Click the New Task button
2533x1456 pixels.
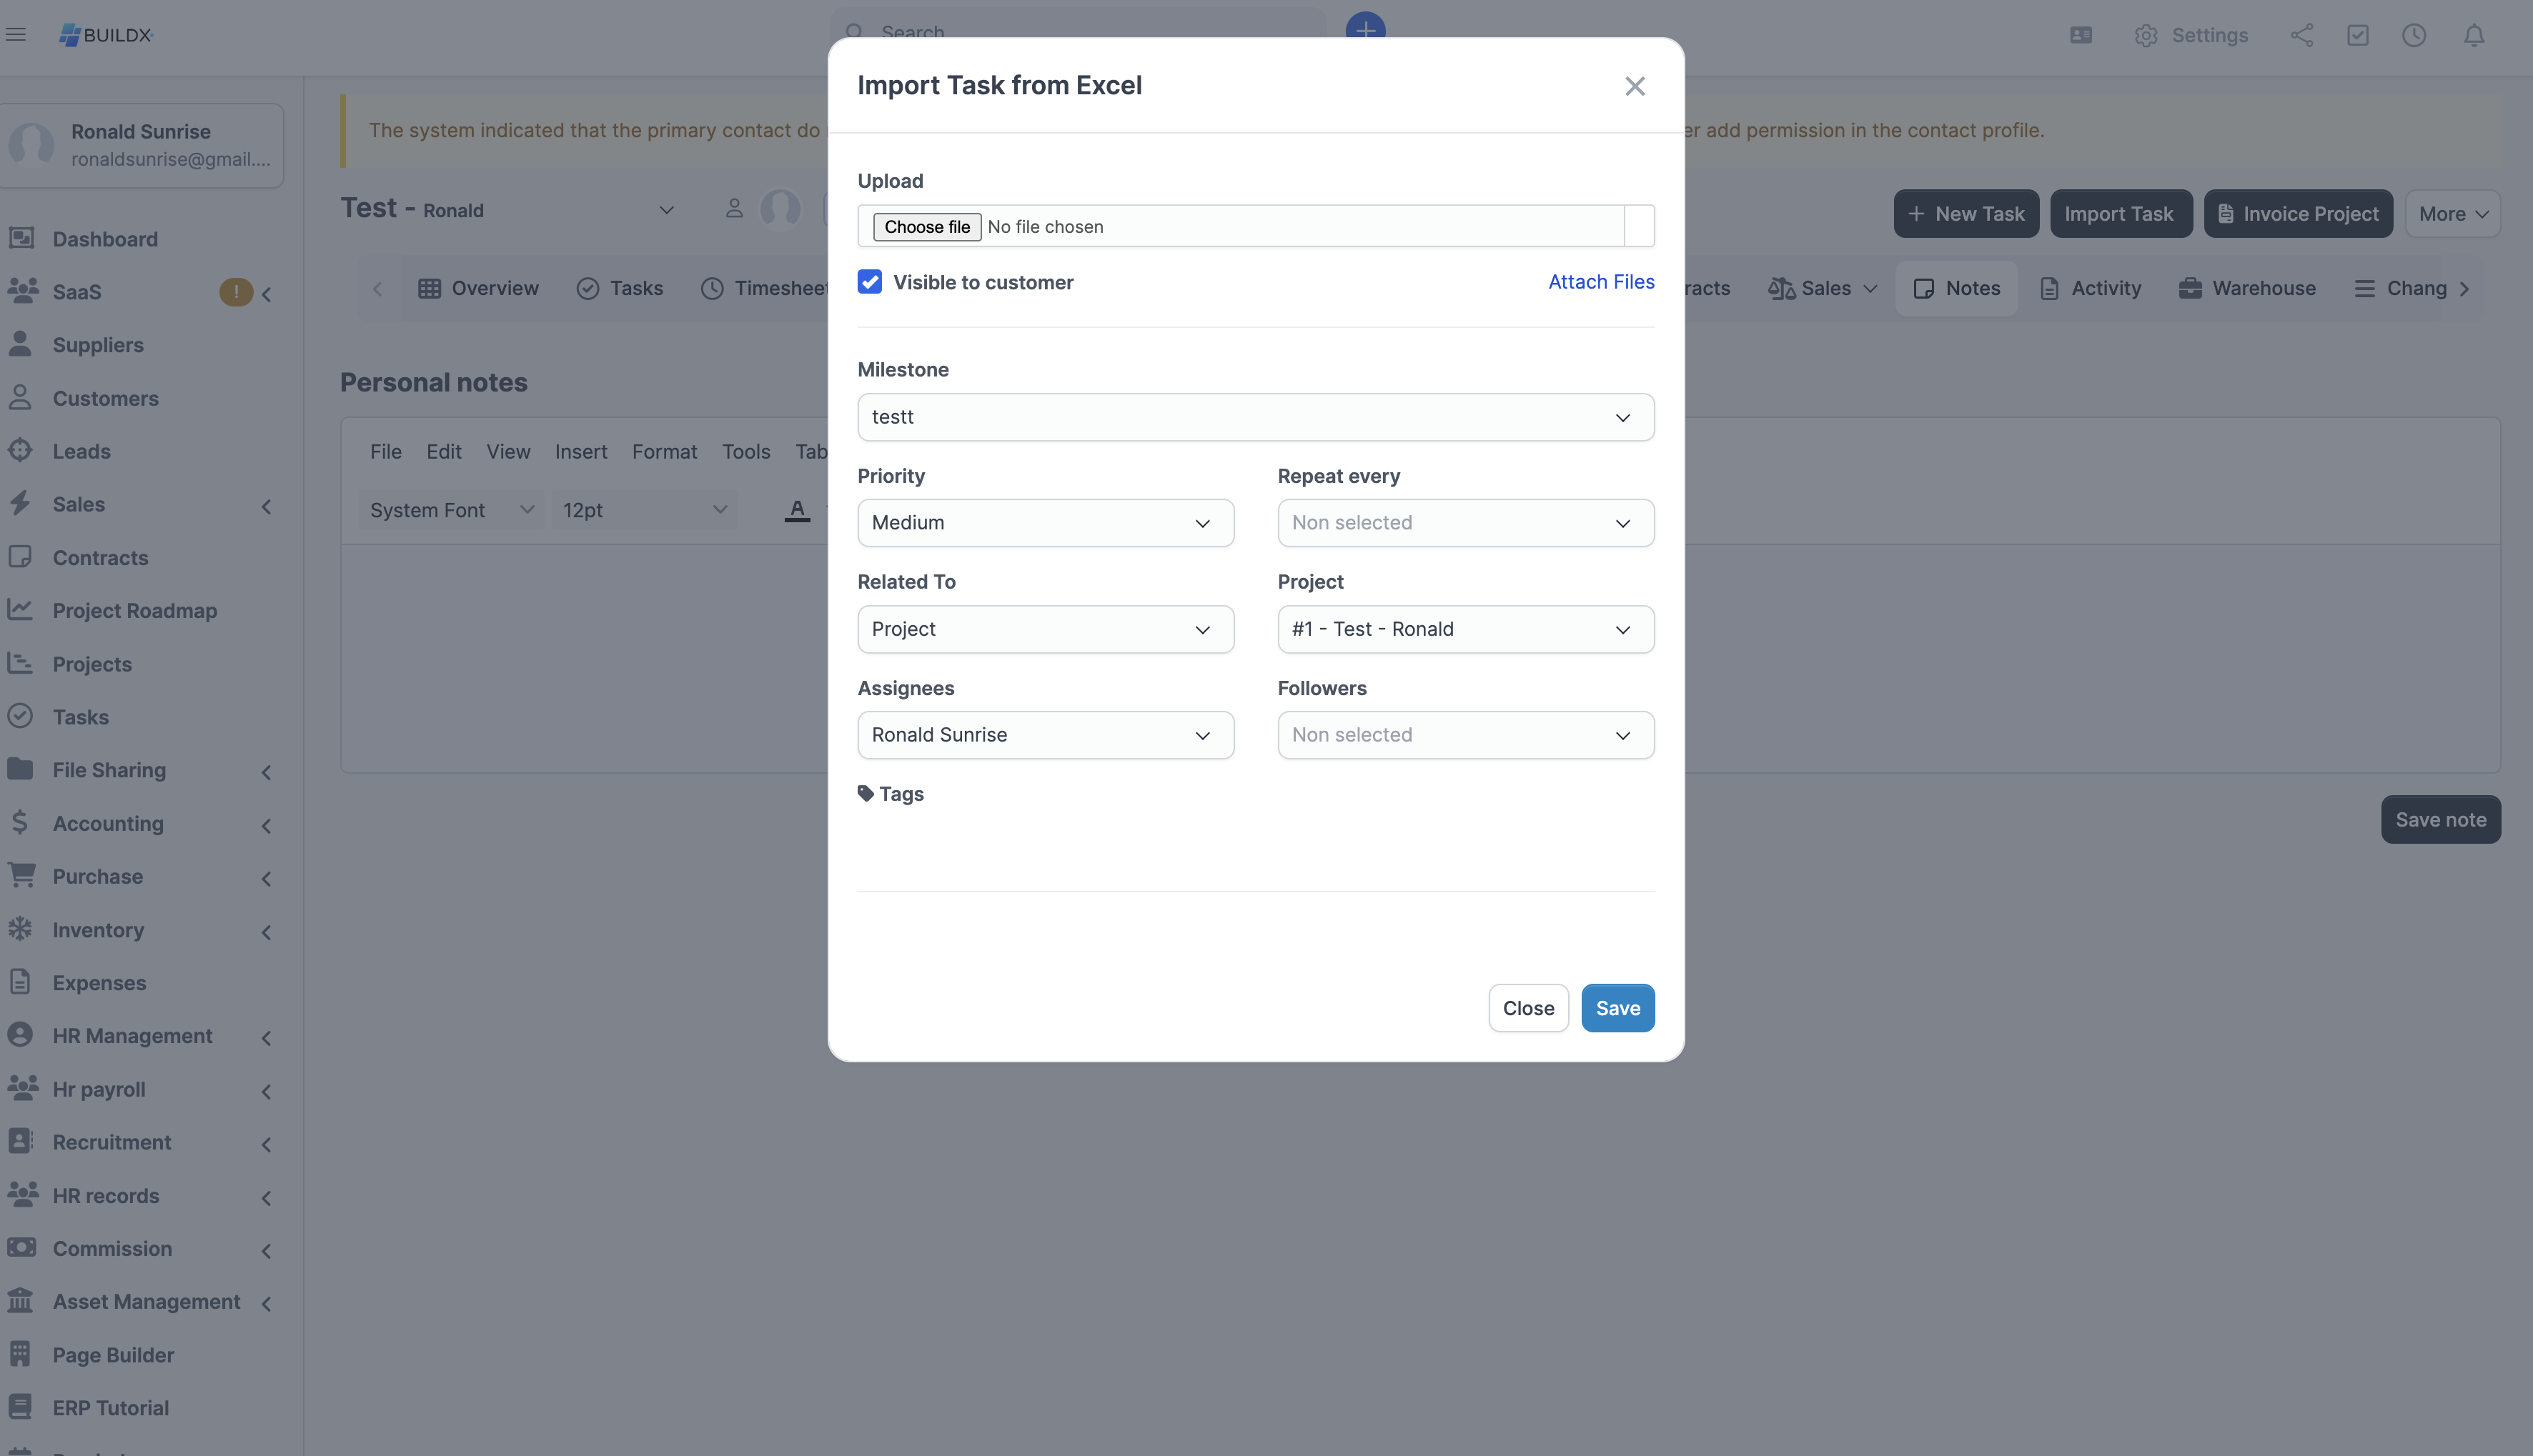[1966, 214]
